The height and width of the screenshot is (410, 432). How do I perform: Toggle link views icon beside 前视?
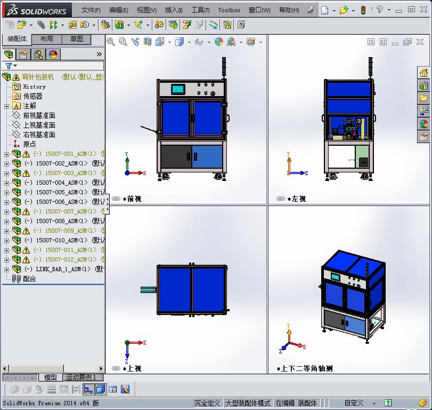pos(116,199)
